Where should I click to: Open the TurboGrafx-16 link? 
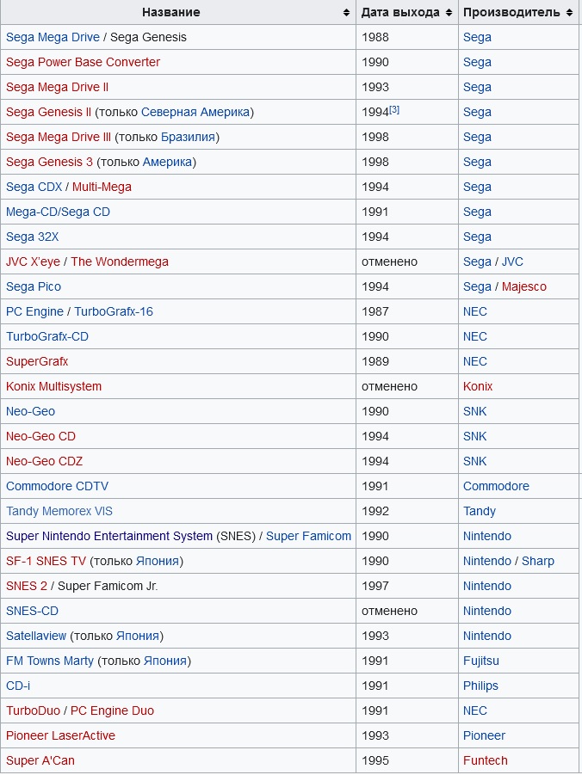tap(114, 311)
